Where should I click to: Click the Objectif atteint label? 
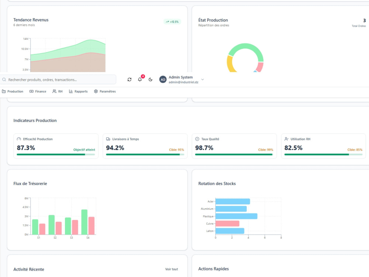84,150
